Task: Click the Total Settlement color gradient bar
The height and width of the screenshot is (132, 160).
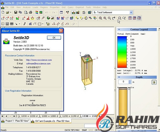Action: (x=122, y=52)
